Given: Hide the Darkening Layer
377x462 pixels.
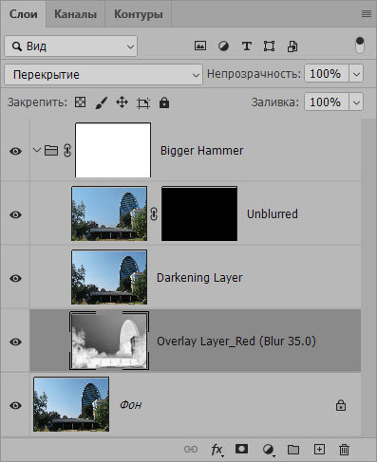Looking at the screenshot, I should click(x=15, y=278).
